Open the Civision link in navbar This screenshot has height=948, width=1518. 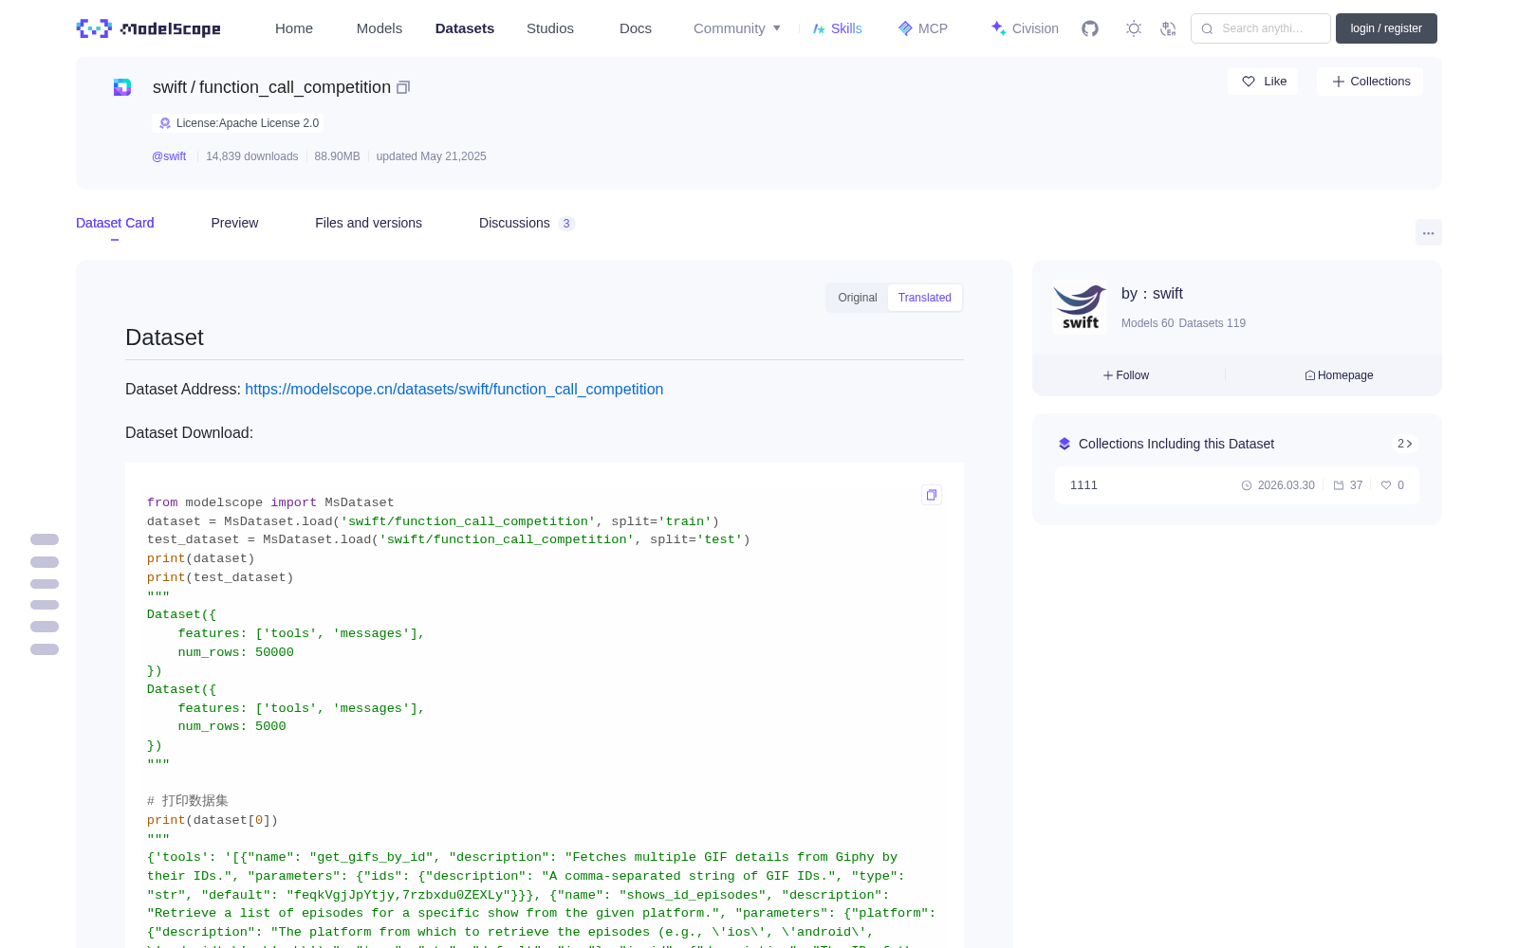click(1025, 28)
